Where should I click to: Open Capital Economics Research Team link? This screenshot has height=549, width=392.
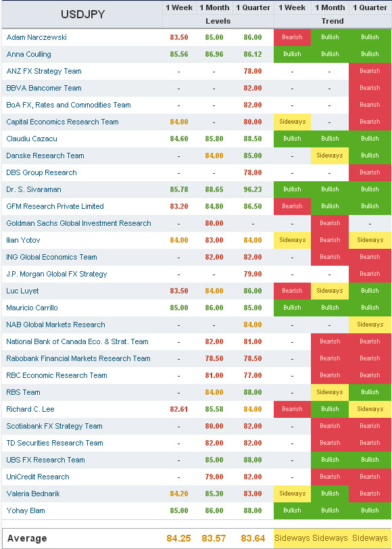click(x=62, y=122)
